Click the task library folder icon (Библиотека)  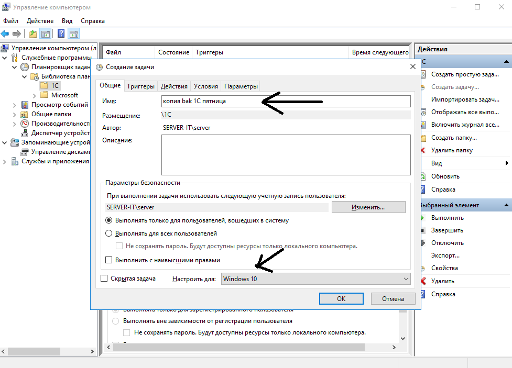click(x=34, y=76)
